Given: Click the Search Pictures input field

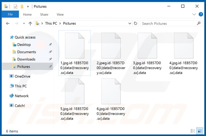Looking at the screenshot, I should 168,23.
